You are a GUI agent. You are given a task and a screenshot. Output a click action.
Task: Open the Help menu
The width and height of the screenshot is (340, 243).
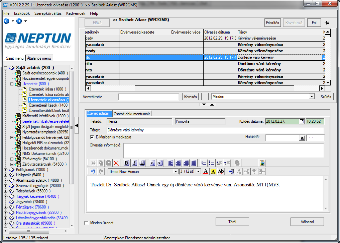[94, 13]
